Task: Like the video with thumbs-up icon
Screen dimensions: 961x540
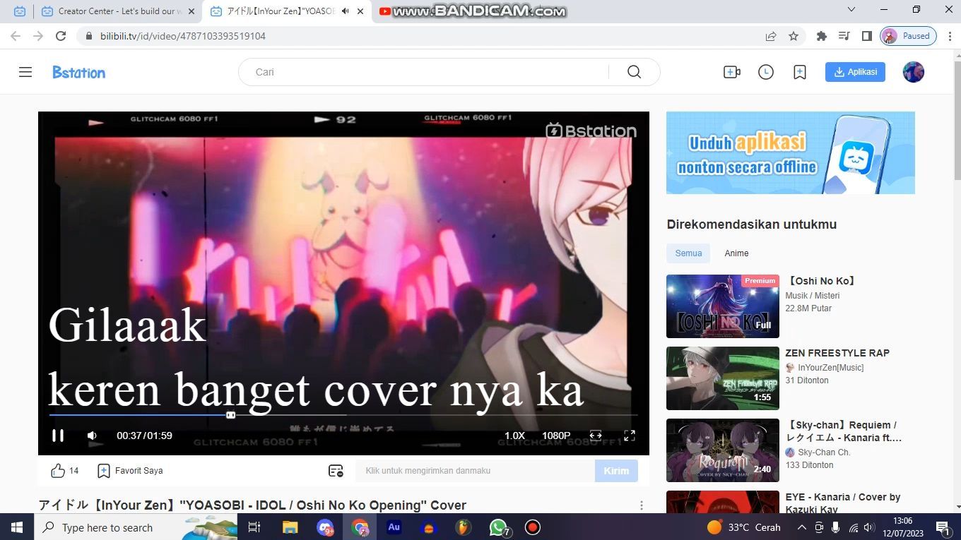Action: [58, 471]
